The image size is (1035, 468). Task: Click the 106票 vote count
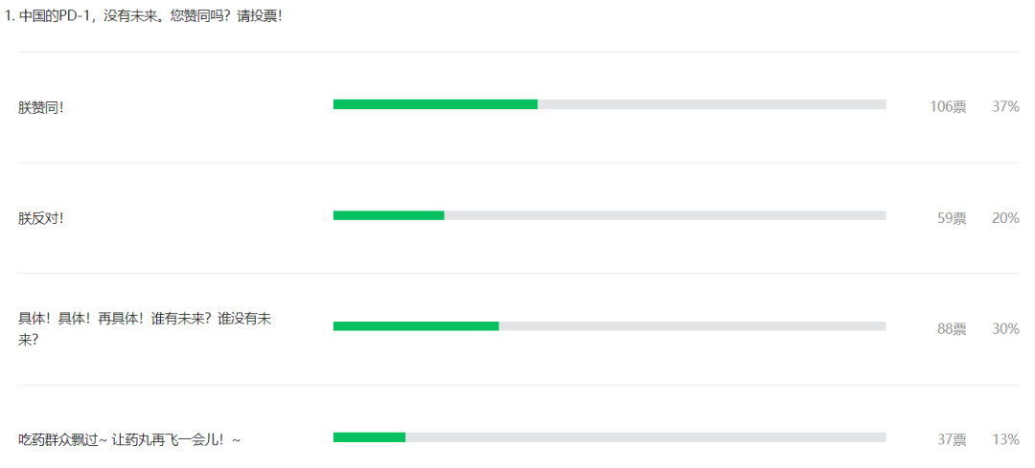click(948, 107)
